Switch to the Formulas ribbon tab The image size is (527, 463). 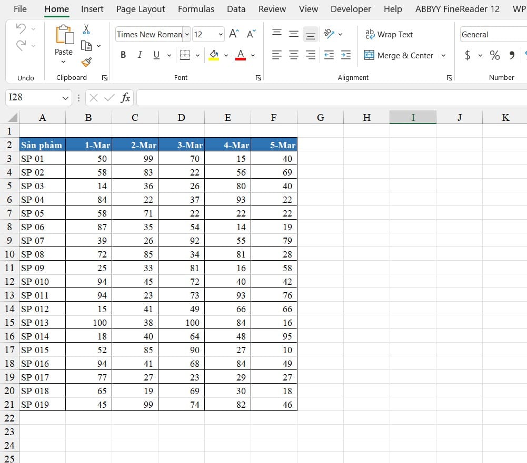[196, 9]
